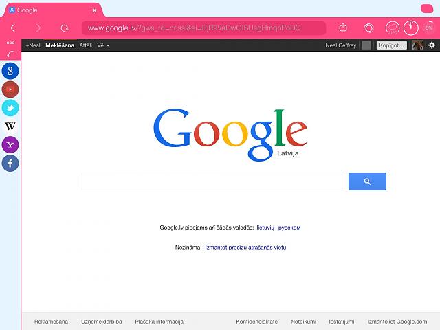This screenshot has height=330, width=440.
Task: Open Wikipedia shortcut in sidebar
Action: 10,126
